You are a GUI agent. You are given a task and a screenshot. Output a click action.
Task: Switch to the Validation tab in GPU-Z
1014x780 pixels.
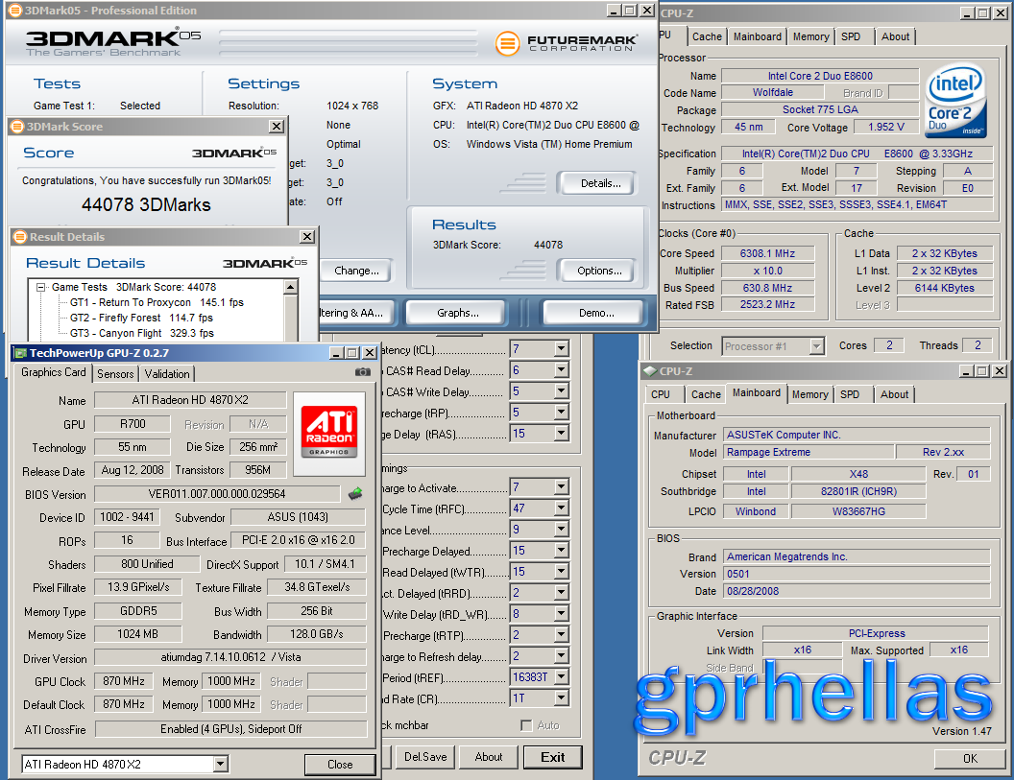(167, 373)
